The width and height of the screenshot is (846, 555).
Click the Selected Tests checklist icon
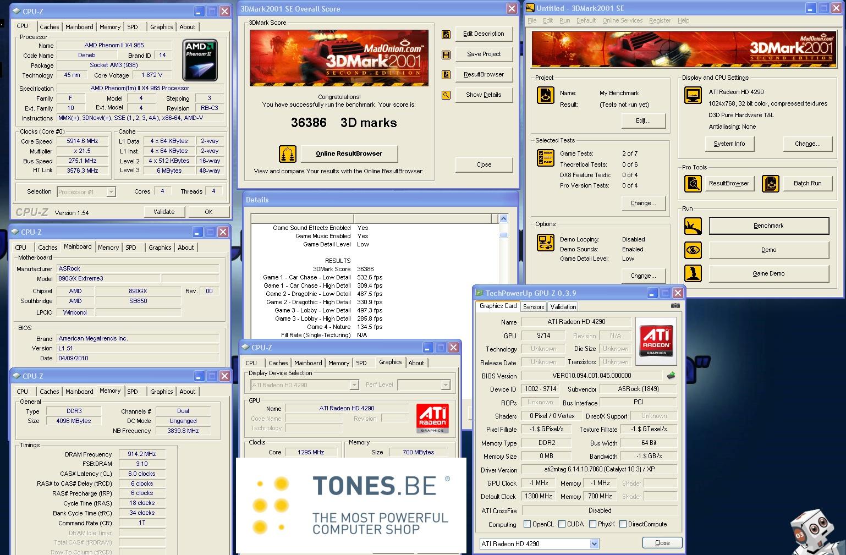click(546, 158)
